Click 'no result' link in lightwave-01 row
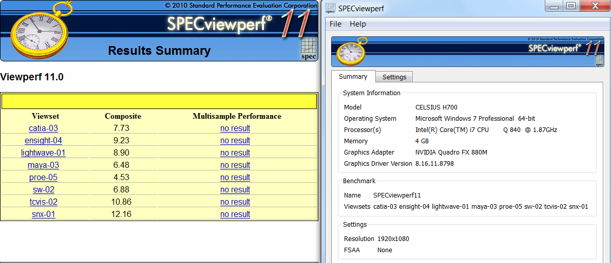The image size is (611, 263). pyautogui.click(x=235, y=153)
